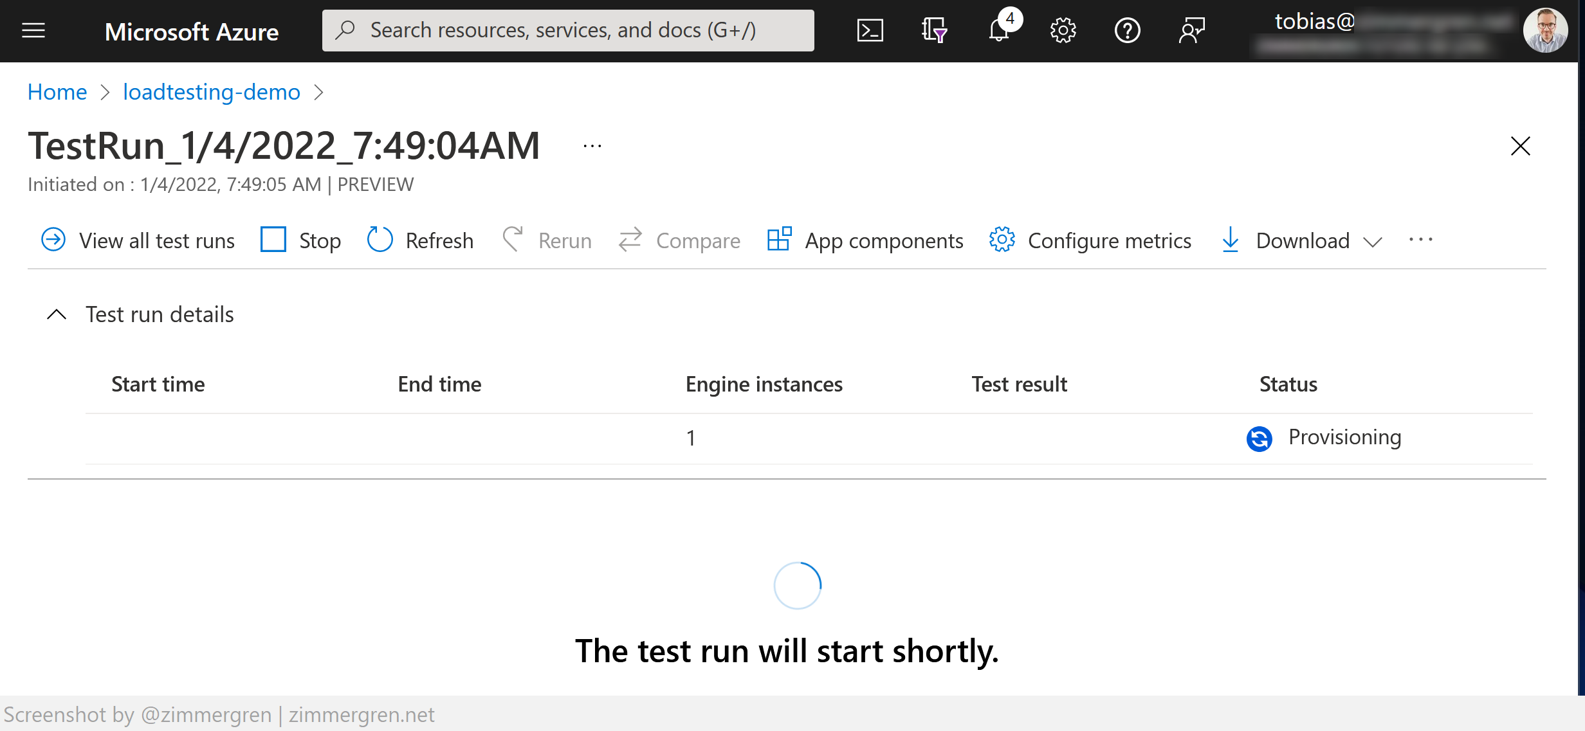This screenshot has width=1585, height=731.
Task: Stop the running test
Action: pyautogui.click(x=300, y=240)
